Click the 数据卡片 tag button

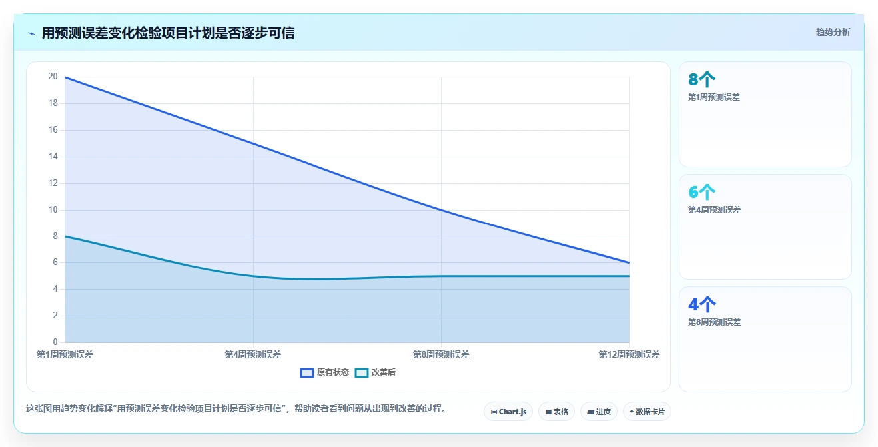click(x=647, y=412)
